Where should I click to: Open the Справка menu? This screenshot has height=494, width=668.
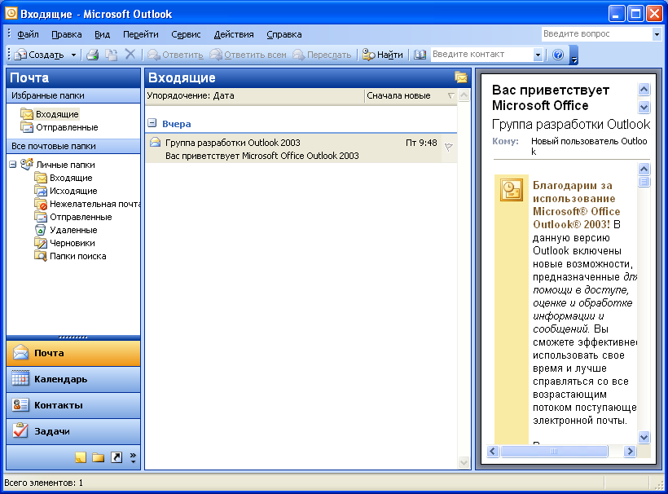click(x=284, y=34)
